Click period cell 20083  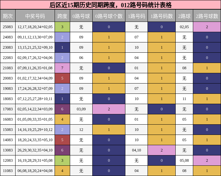[8, 78]
